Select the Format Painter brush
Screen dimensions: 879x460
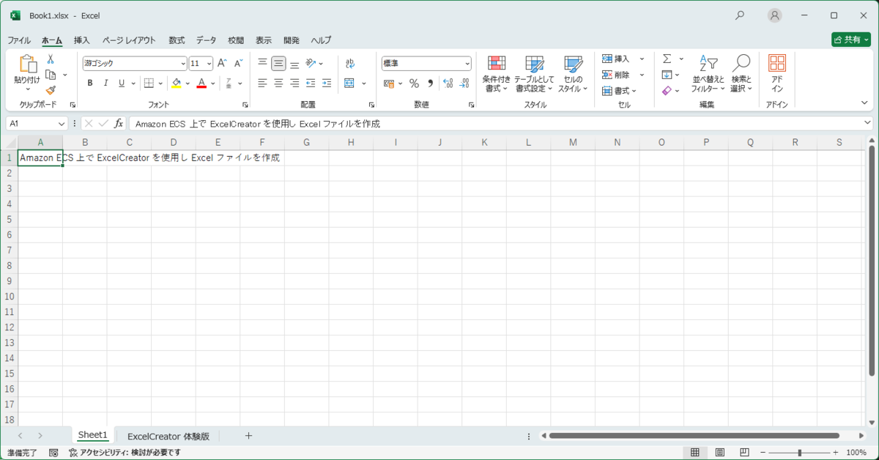(x=51, y=90)
